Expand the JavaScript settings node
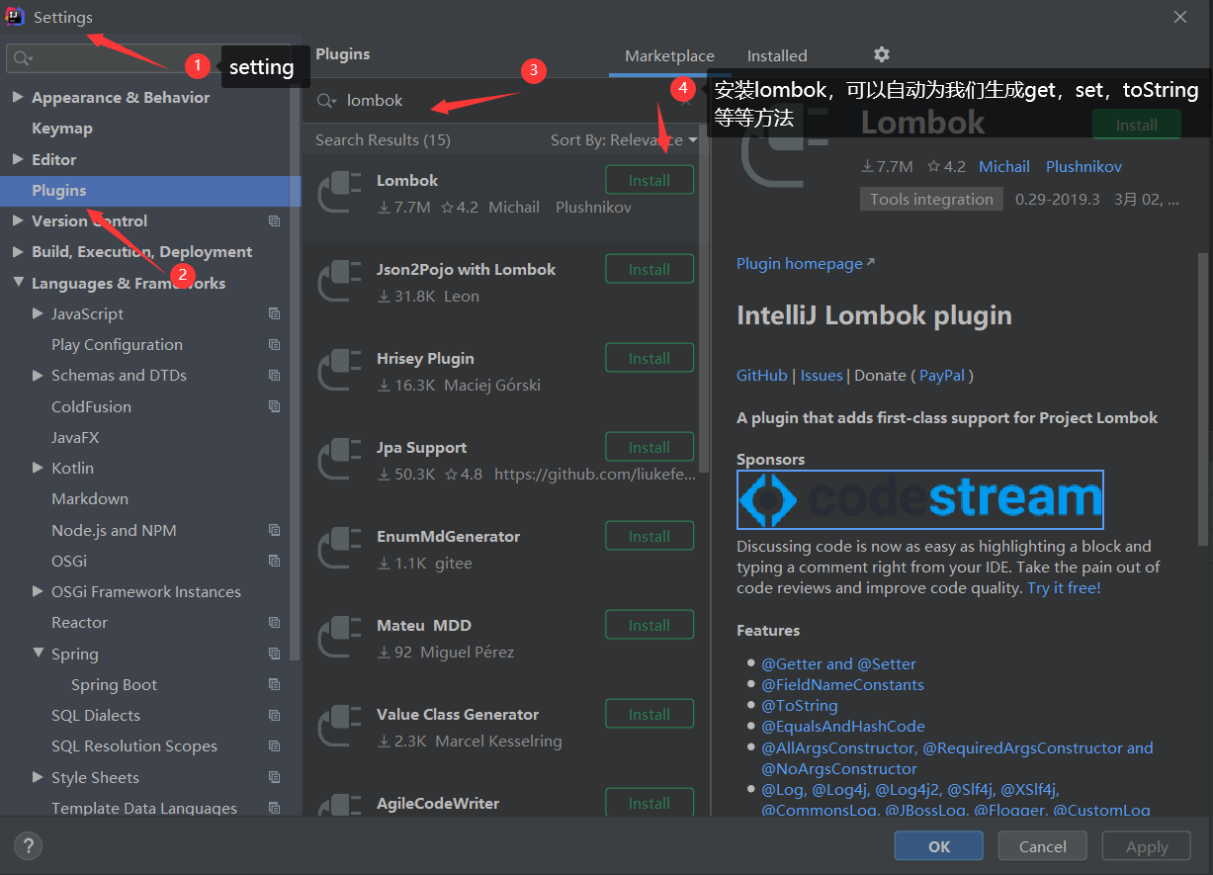The height and width of the screenshot is (875, 1213). click(x=38, y=313)
